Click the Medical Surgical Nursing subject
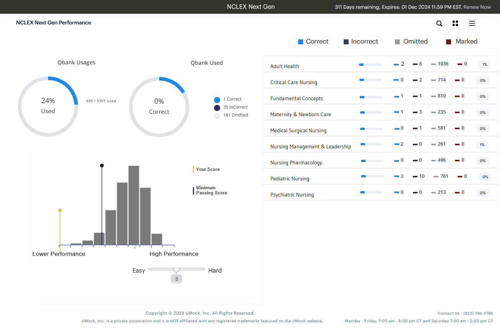 tap(298, 130)
